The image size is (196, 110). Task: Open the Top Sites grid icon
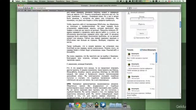click(x=25, y=10)
